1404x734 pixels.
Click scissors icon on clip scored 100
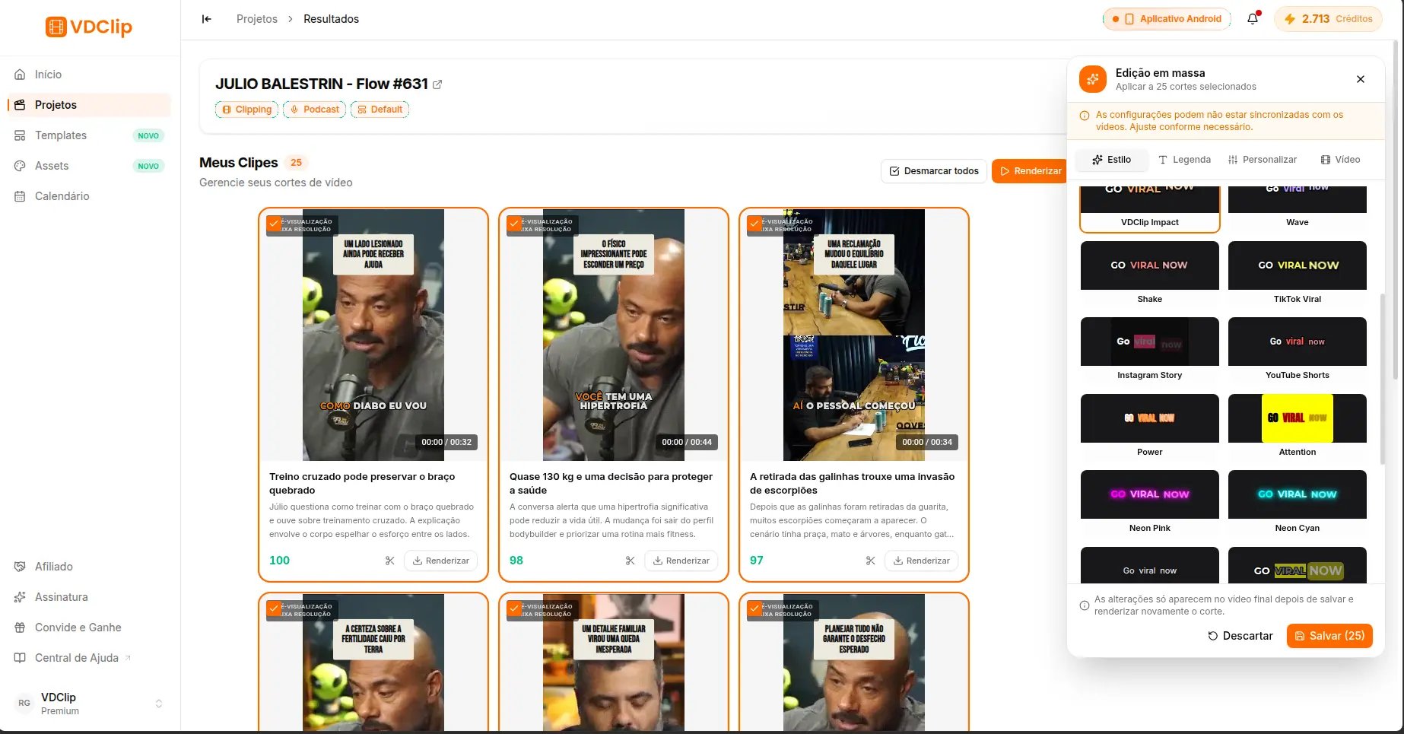pos(390,561)
